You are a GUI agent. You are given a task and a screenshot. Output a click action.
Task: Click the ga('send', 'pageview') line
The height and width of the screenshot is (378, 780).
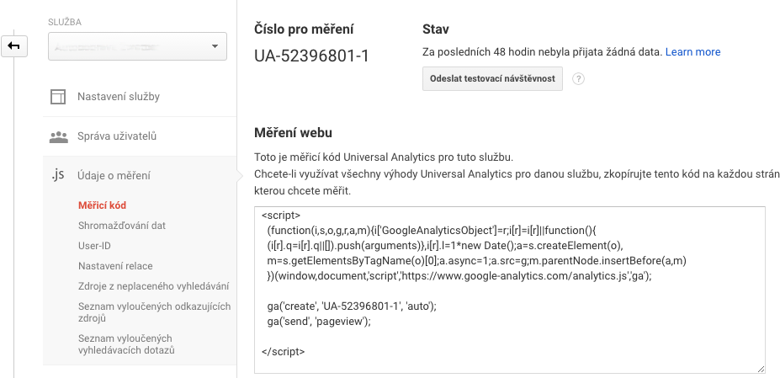point(319,322)
